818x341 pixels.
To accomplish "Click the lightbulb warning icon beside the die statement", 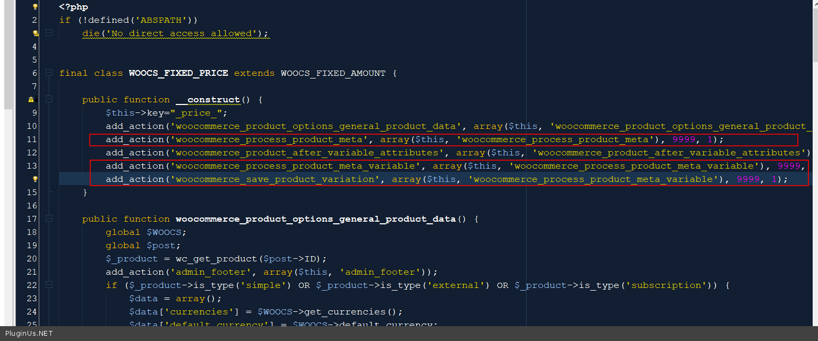I will click(x=36, y=33).
